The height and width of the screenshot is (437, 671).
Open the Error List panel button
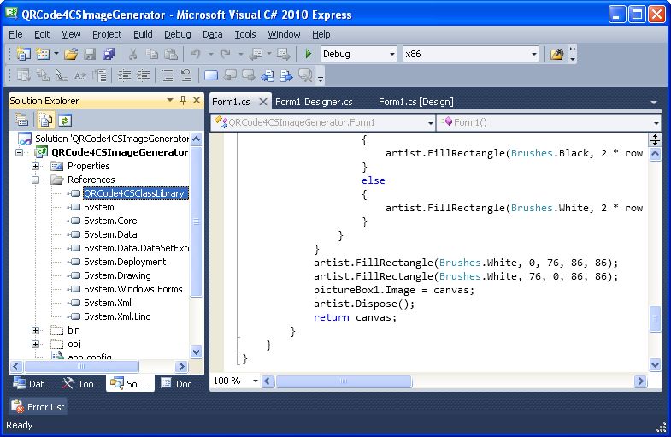pyautogui.click(x=38, y=407)
